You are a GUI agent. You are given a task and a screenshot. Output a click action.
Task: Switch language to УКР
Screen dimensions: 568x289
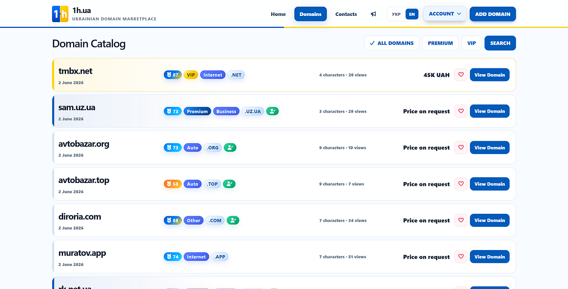coord(396,14)
